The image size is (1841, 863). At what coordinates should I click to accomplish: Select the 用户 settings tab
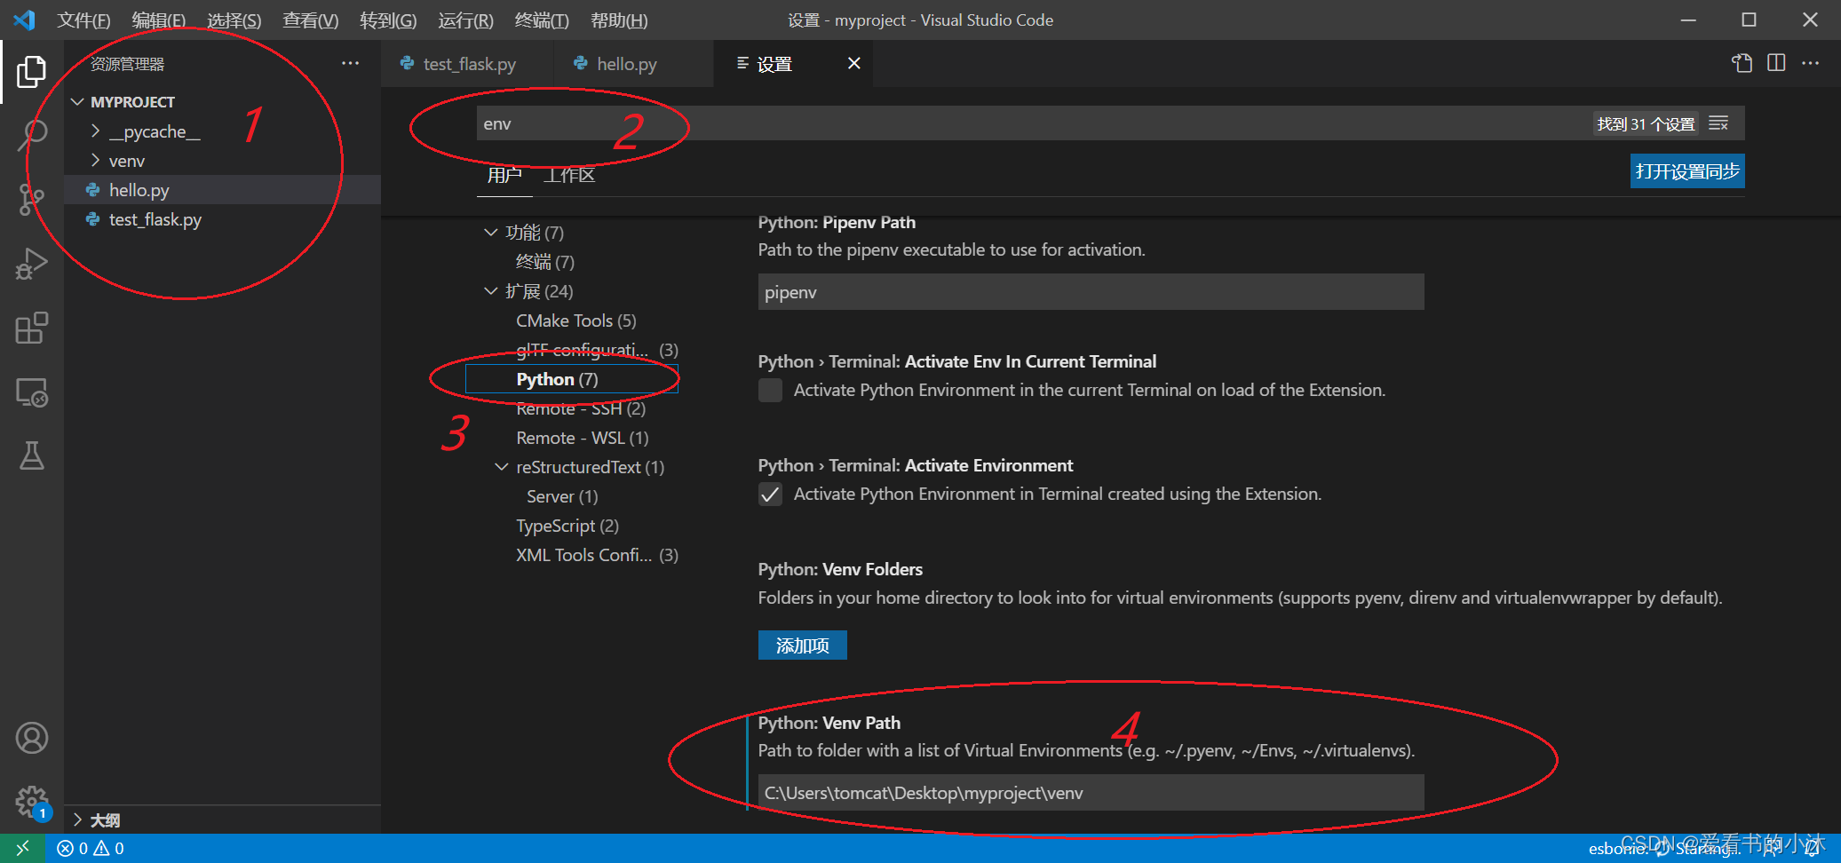point(504,175)
